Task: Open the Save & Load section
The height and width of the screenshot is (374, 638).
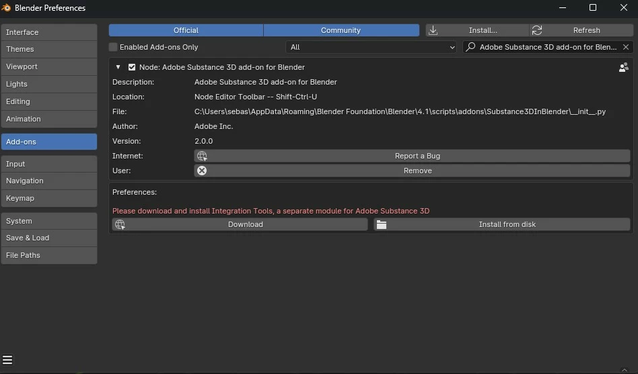Action: (x=49, y=238)
